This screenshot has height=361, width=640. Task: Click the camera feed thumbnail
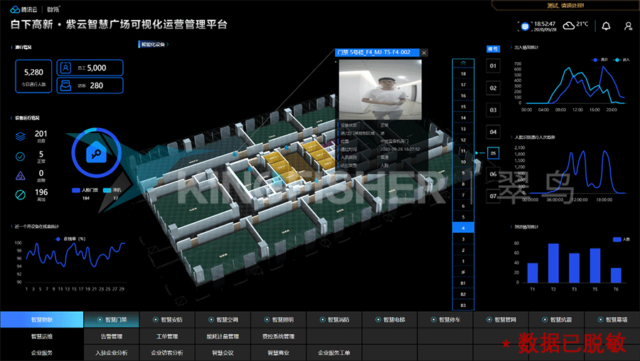[x=380, y=90]
